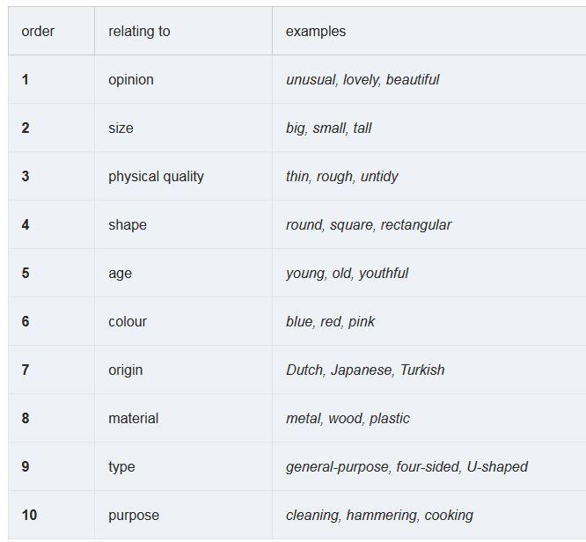The height and width of the screenshot is (542, 586).
Task: Click the 'cleaning, hammering, cooking' examples
Action: tap(379, 516)
